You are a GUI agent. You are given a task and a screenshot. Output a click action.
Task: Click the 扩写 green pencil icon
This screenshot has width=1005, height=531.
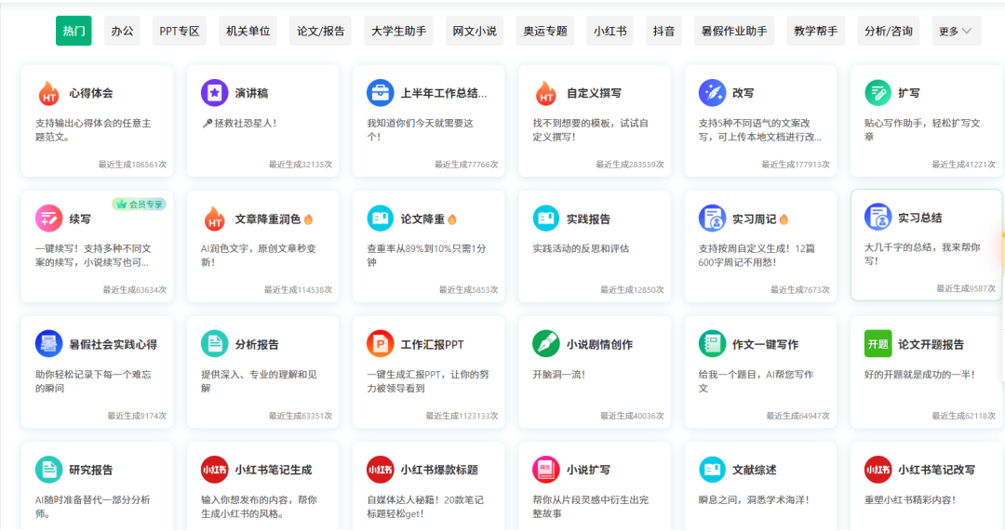[878, 93]
